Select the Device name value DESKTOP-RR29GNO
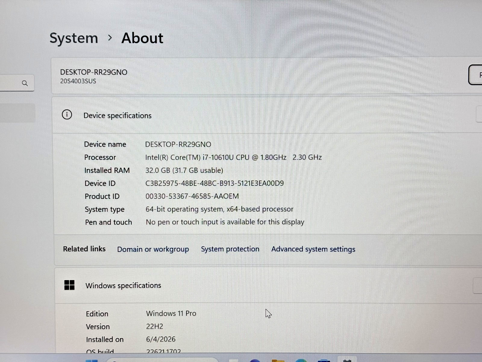Image resolution: width=482 pixels, height=362 pixels. tap(178, 144)
